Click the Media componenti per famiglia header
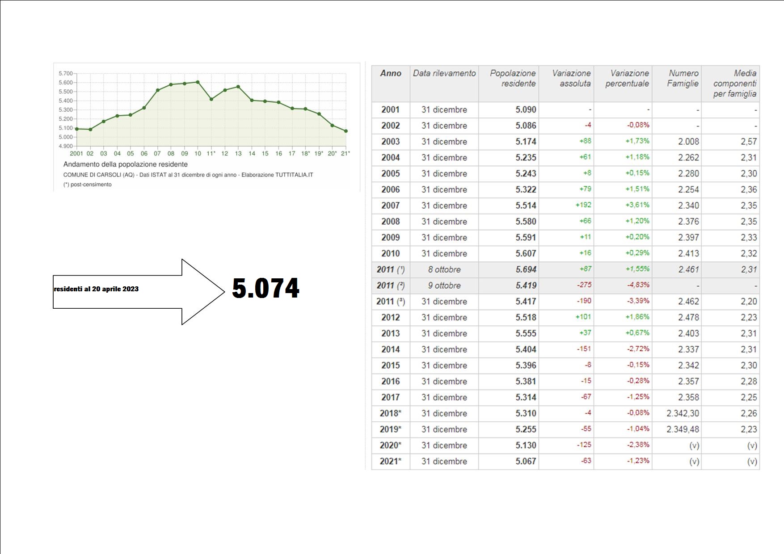The height and width of the screenshot is (554, 784). (x=734, y=84)
